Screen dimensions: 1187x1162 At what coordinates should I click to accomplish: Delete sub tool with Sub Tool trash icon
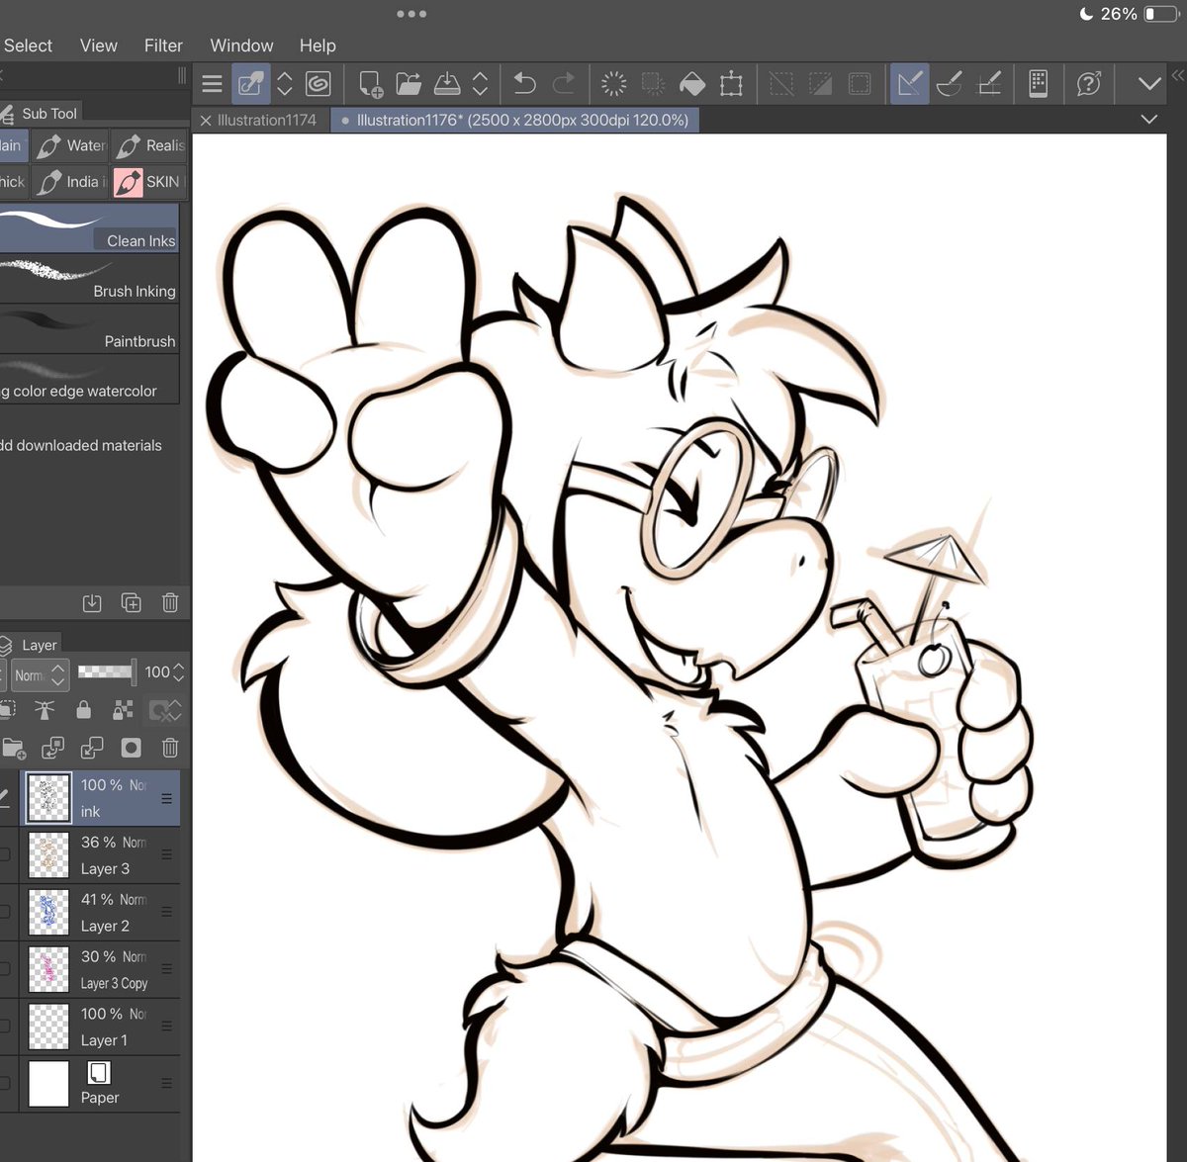170,602
